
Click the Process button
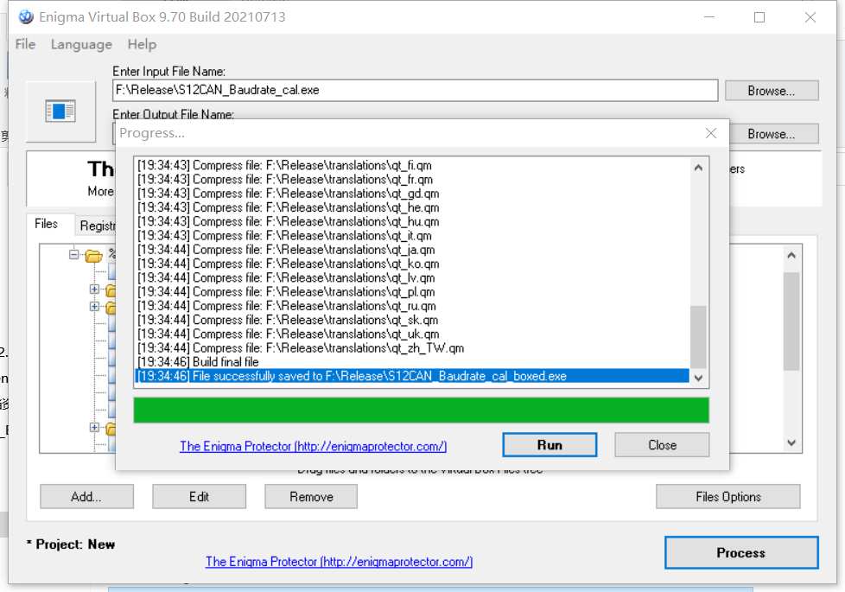(741, 552)
